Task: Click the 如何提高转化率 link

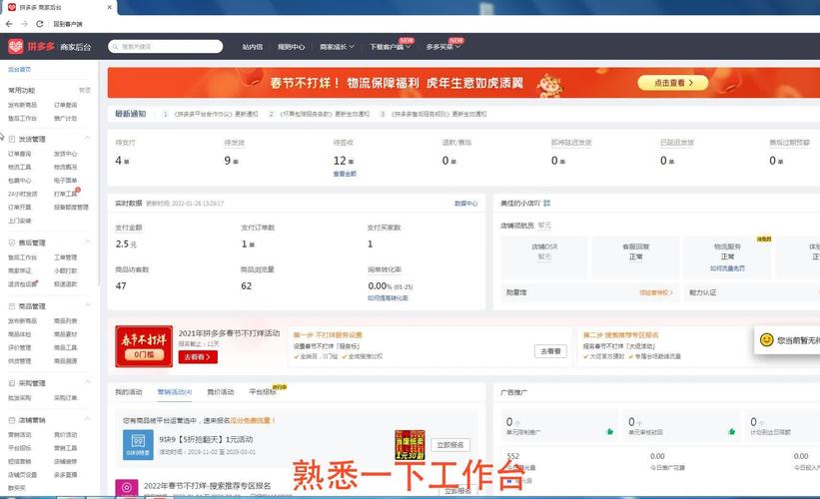Action: (x=388, y=297)
